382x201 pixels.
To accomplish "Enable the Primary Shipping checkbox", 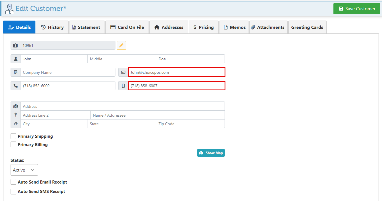I will click(x=13, y=136).
